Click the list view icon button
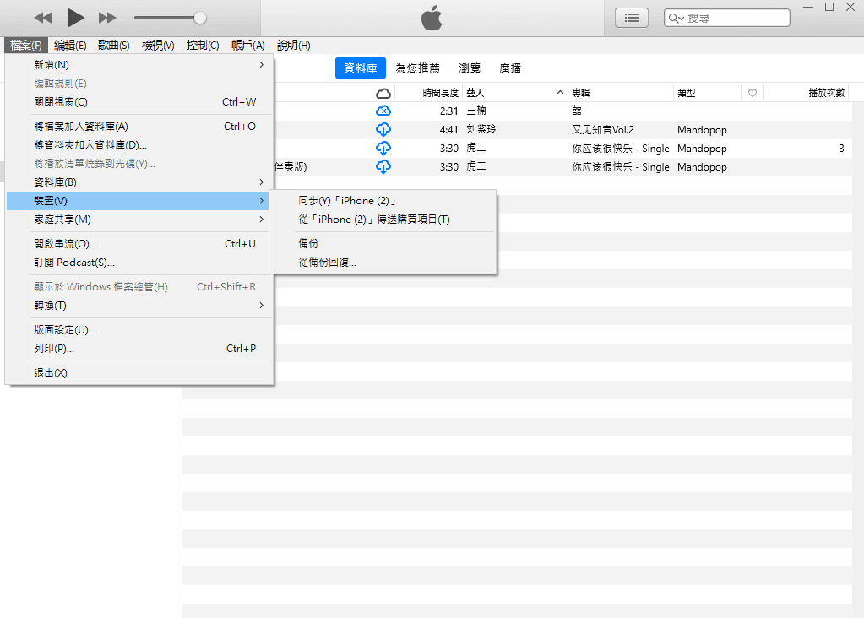 pyautogui.click(x=632, y=18)
